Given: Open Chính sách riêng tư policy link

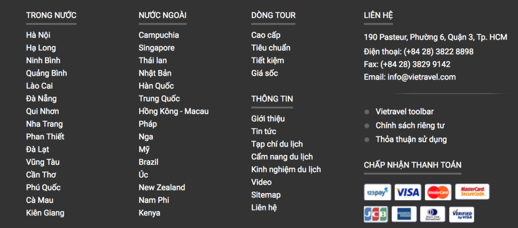Looking at the screenshot, I should pos(410,126).
